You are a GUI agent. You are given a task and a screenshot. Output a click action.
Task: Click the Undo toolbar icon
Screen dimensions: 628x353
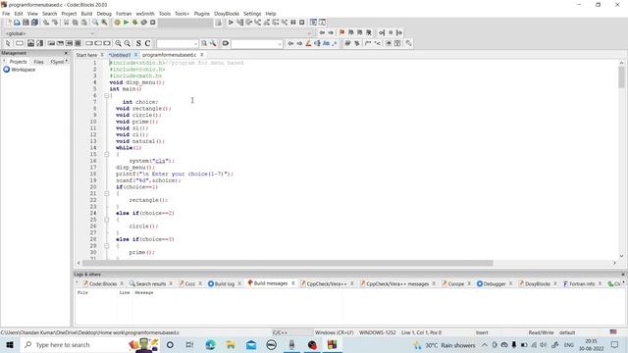point(46,23)
